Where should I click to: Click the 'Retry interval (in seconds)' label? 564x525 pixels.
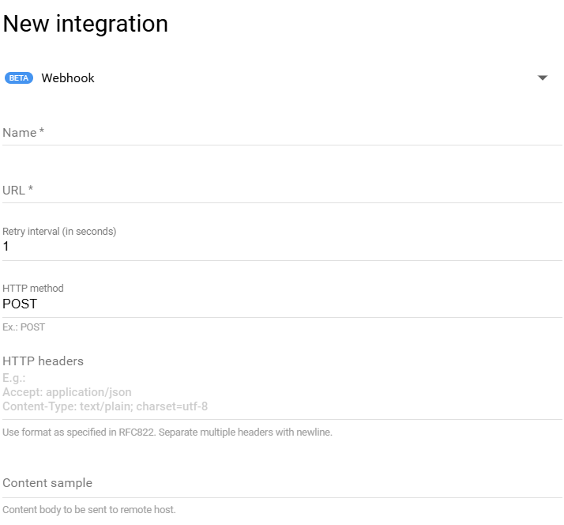click(59, 232)
